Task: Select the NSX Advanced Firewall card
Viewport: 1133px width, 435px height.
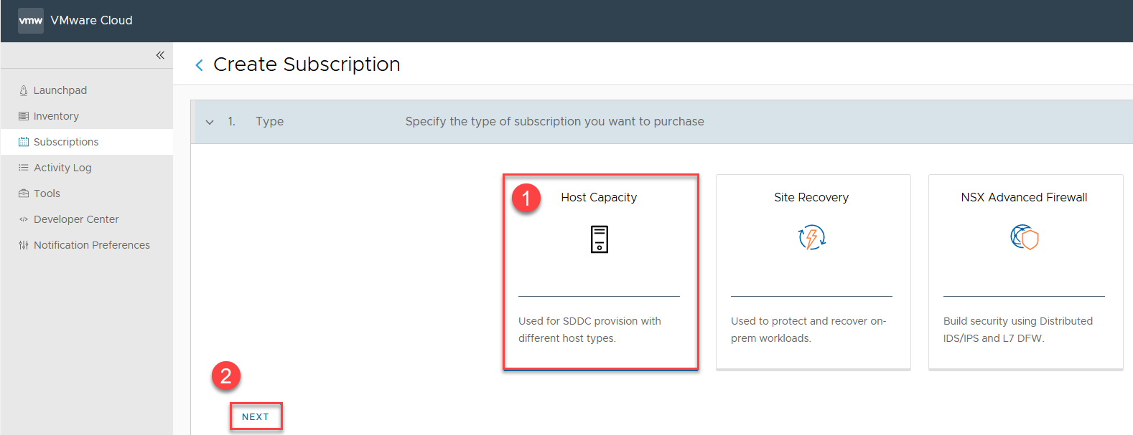Action: [x=1025, y=272]
